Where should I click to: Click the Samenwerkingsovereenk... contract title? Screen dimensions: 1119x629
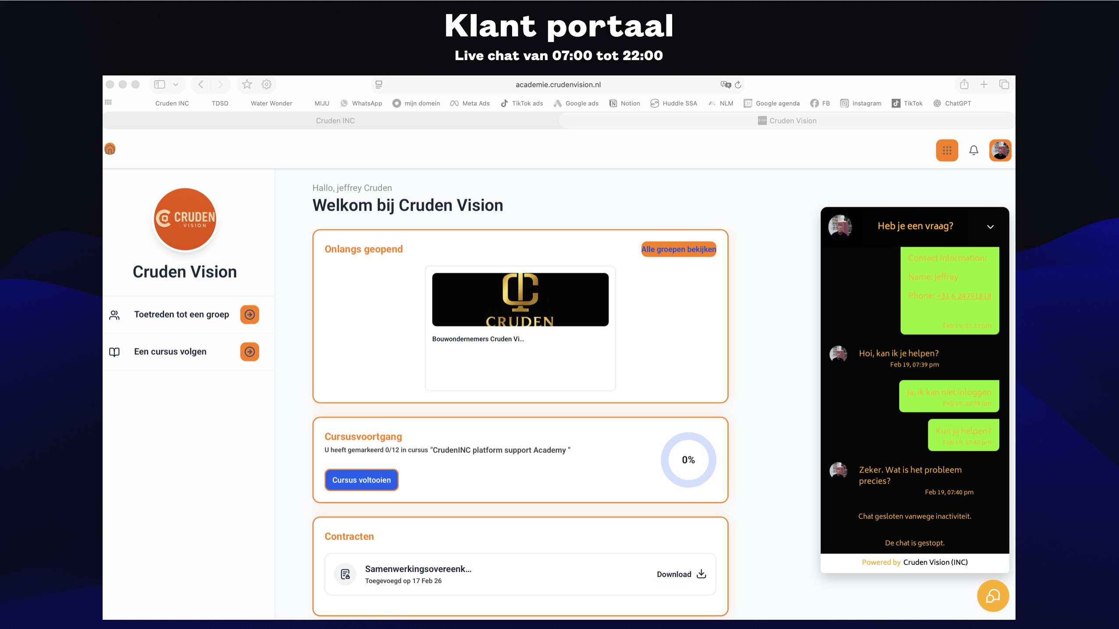click(418, 569)
